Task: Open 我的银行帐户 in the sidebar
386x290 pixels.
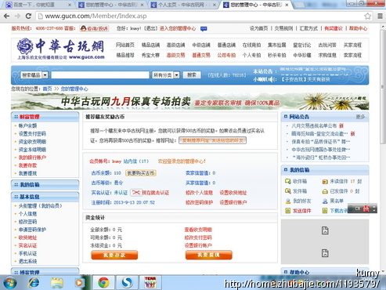Action: click(x=32, y=158)
